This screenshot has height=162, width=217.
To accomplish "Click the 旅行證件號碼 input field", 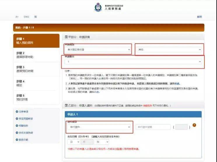I will 153,127.
